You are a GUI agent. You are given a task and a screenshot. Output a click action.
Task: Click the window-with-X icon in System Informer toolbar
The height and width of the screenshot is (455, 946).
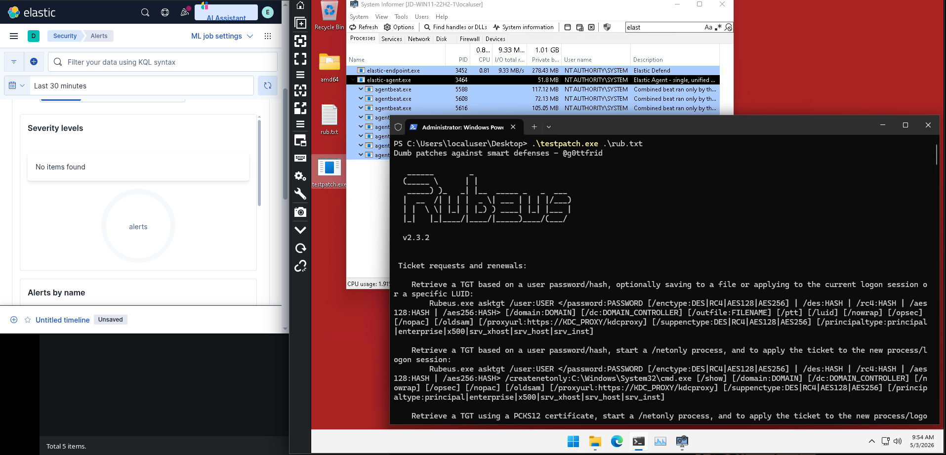click(x=591, y=27)
